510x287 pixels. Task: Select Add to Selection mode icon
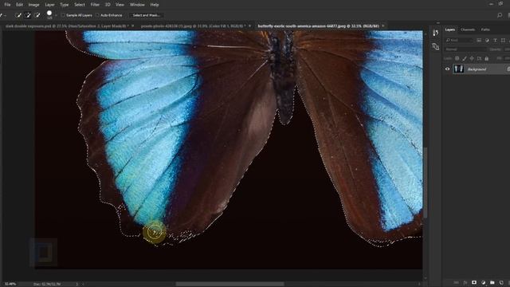pos(28,15)
